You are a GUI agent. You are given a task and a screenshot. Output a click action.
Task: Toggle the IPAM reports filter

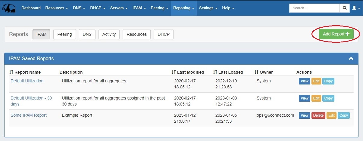tap(41, 34)
